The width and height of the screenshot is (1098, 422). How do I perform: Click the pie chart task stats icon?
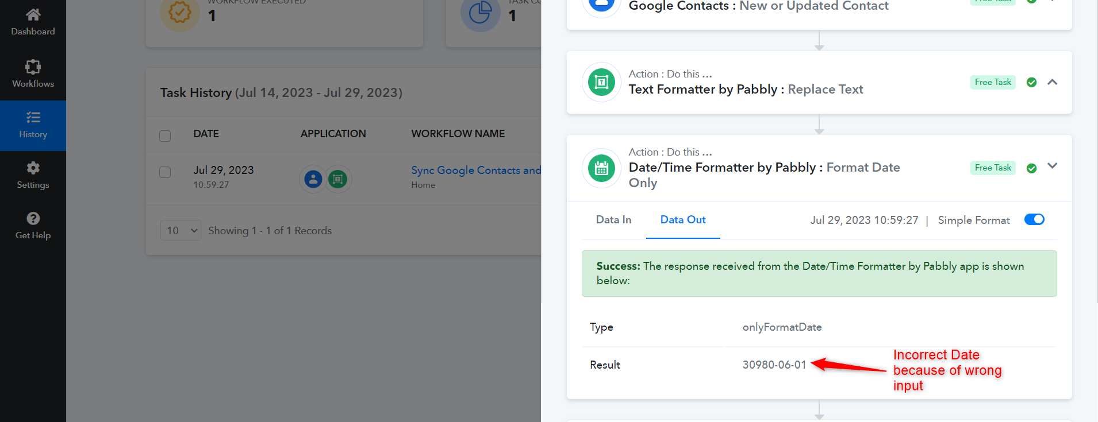pos(480,13)
